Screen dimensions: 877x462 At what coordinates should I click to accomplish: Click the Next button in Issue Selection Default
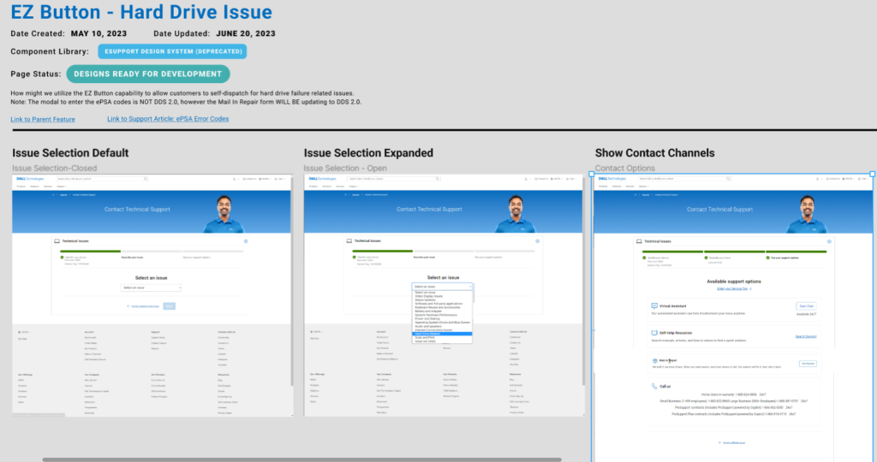[x=170, y=305]
